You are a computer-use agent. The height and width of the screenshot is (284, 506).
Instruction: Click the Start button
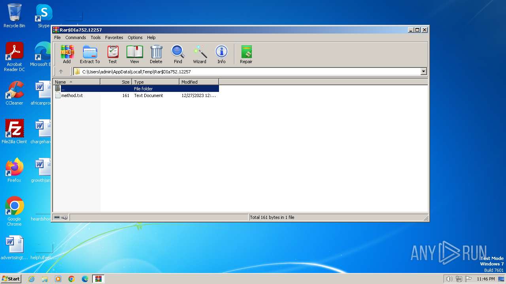point(11,279)
